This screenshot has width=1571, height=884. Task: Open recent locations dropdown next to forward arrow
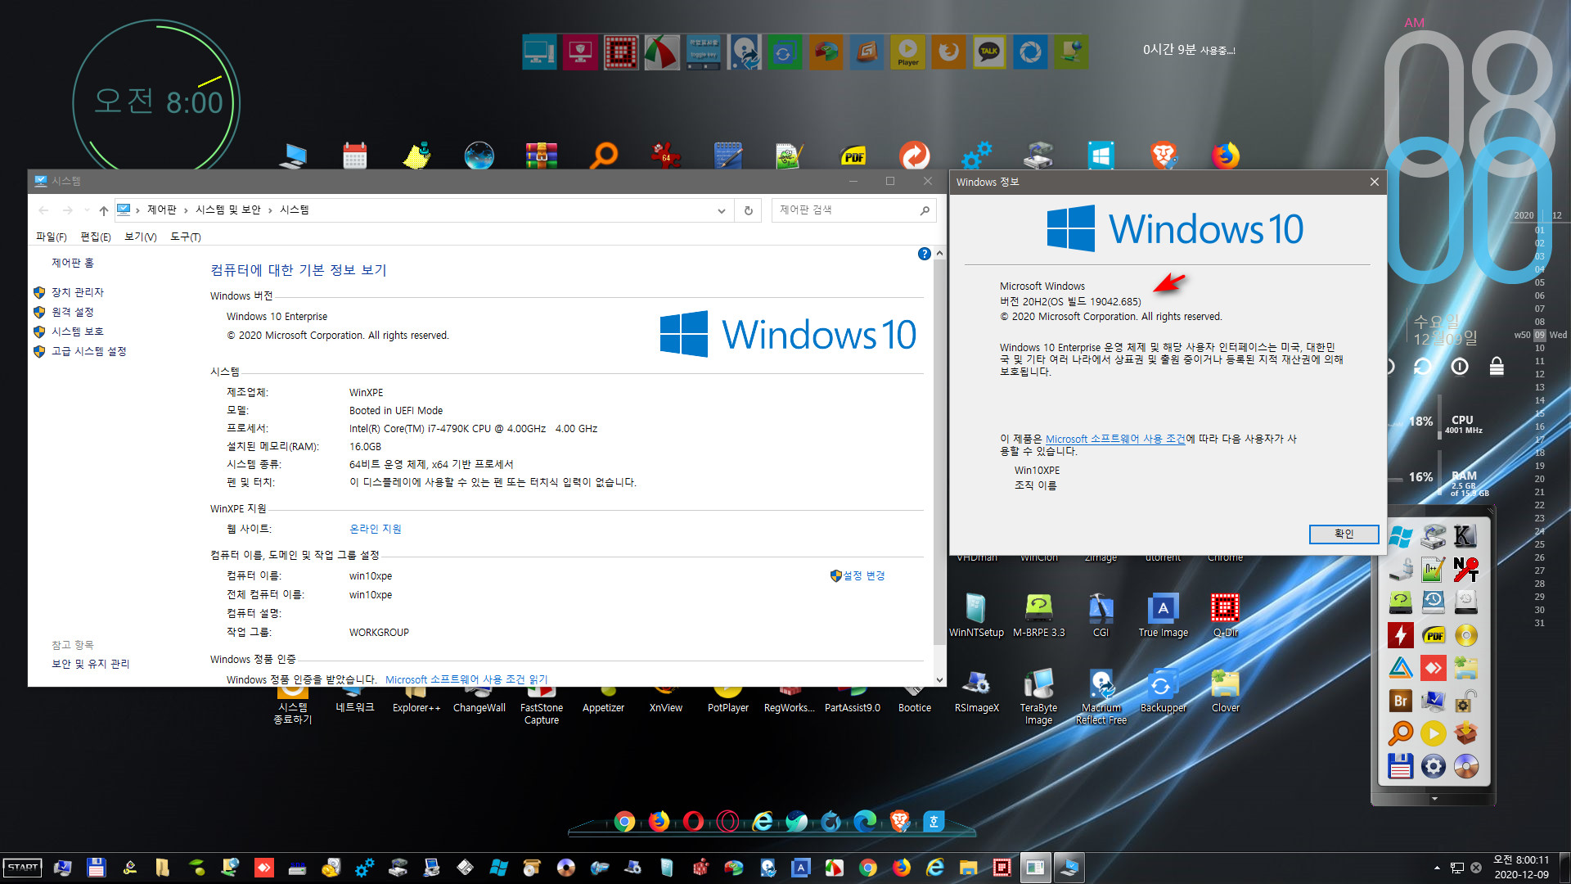[x=87, y=210]
